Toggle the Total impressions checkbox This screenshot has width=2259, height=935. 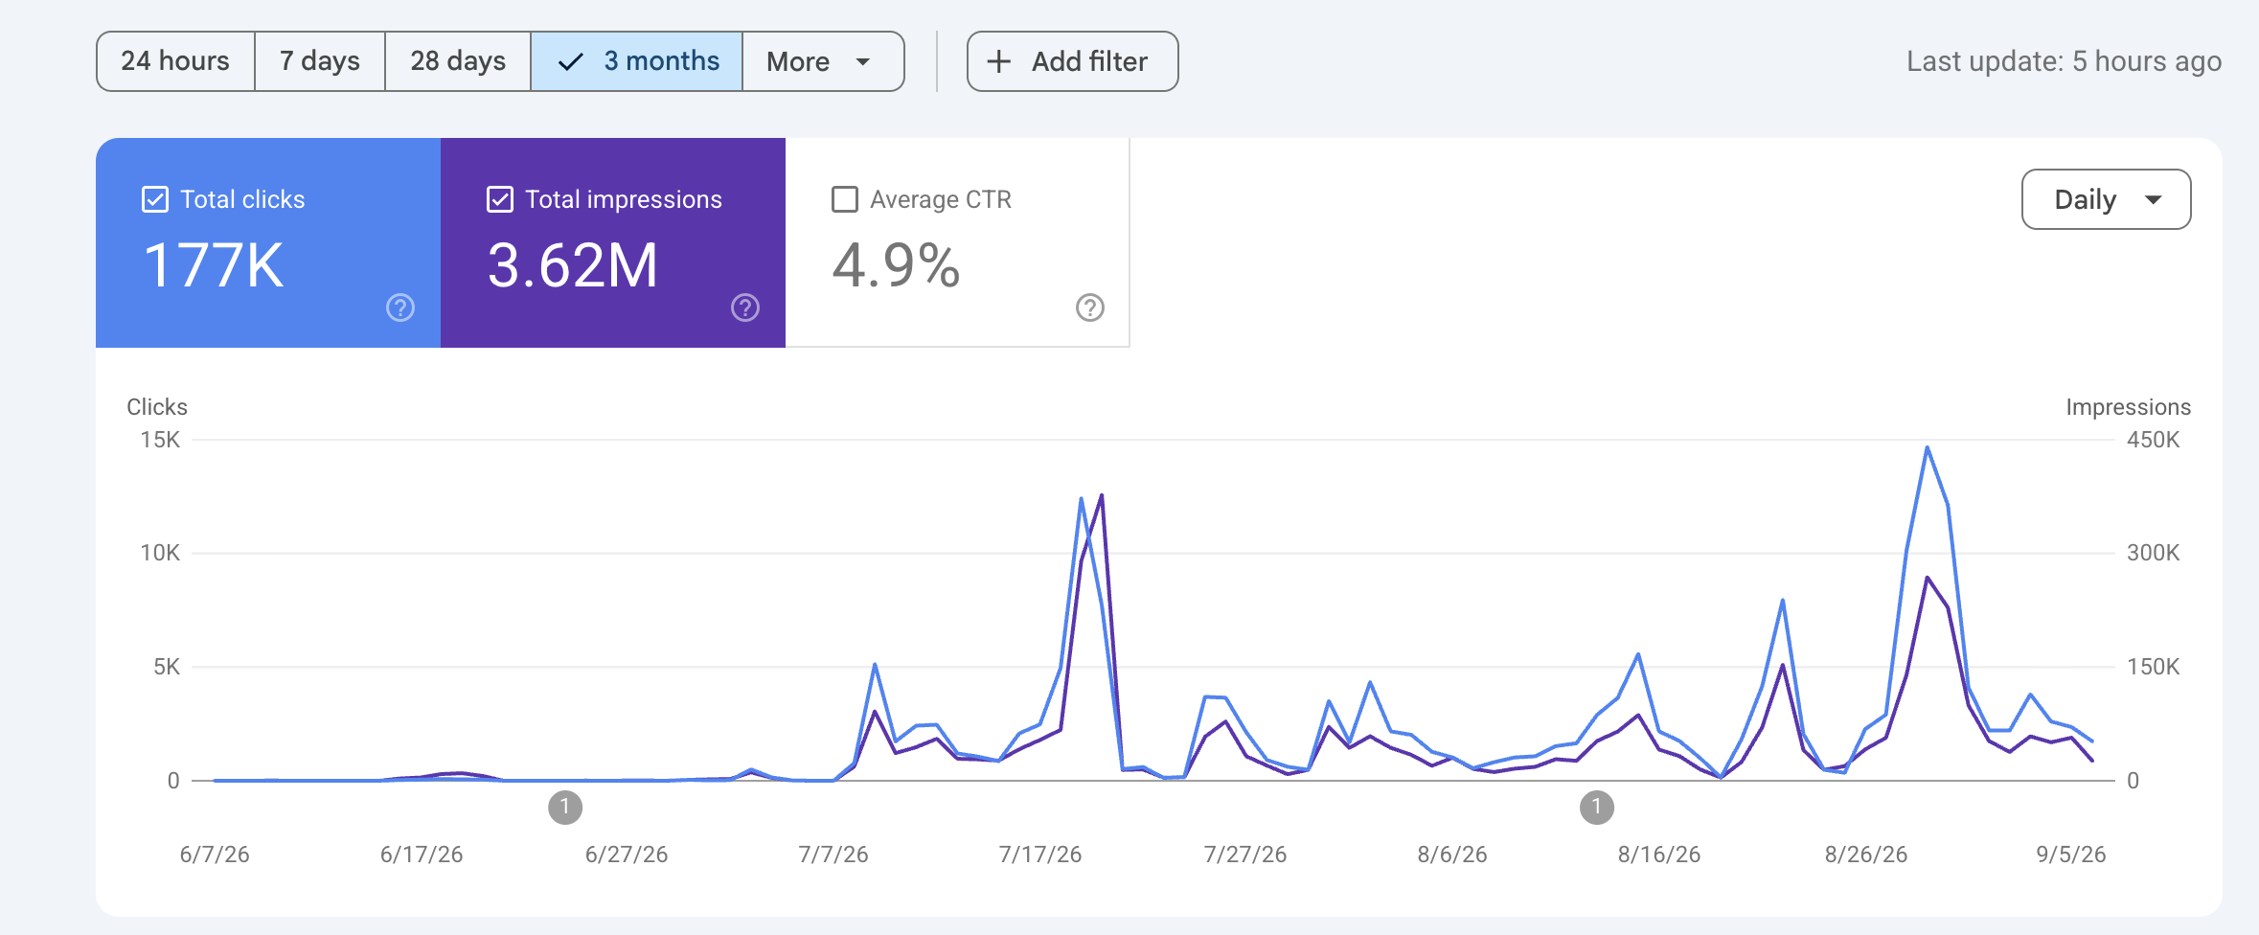pos(500,199)
